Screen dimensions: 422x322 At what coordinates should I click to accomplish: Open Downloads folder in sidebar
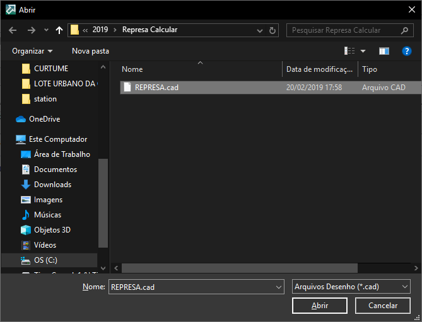coord(52,185)
